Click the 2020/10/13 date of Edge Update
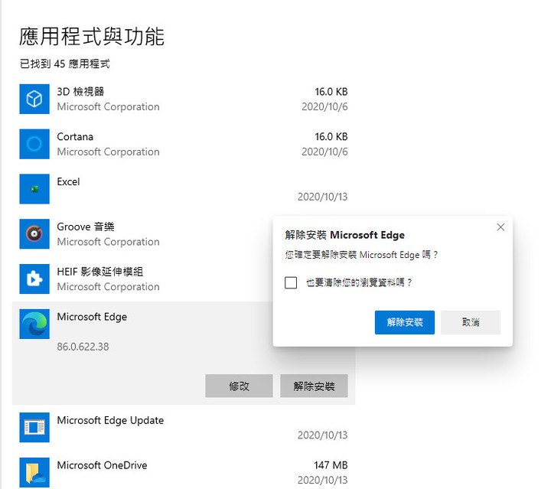This screenshot has height=489, width=551. [323, 435]
